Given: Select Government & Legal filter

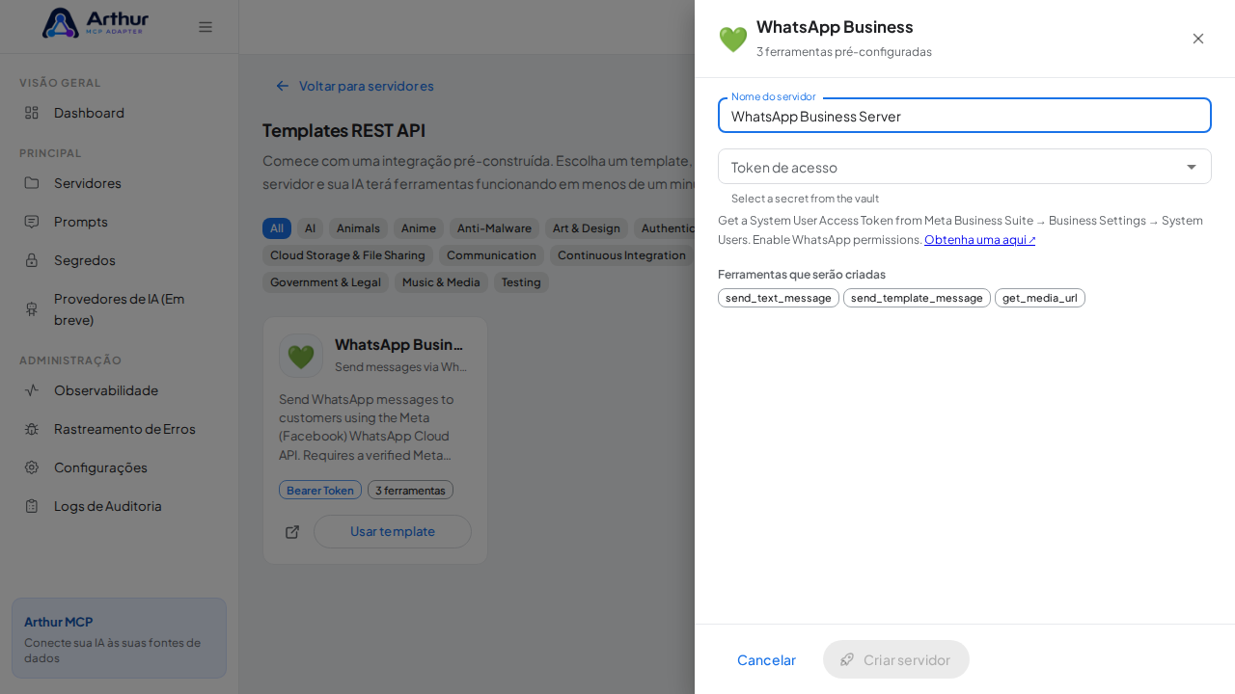Looking at the screenshot, I should 325,282.
